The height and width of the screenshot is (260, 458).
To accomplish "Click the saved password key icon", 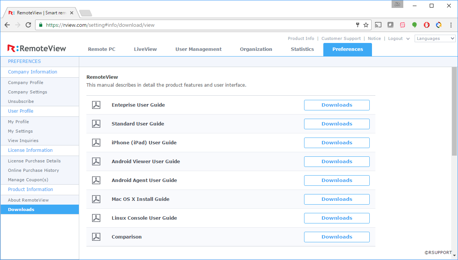I will pos(358,25).
